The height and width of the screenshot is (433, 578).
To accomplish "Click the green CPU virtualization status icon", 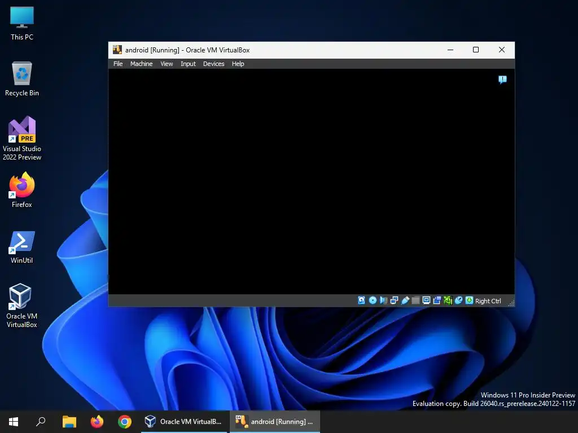I will pyautogui.click(x=448, y=301).
